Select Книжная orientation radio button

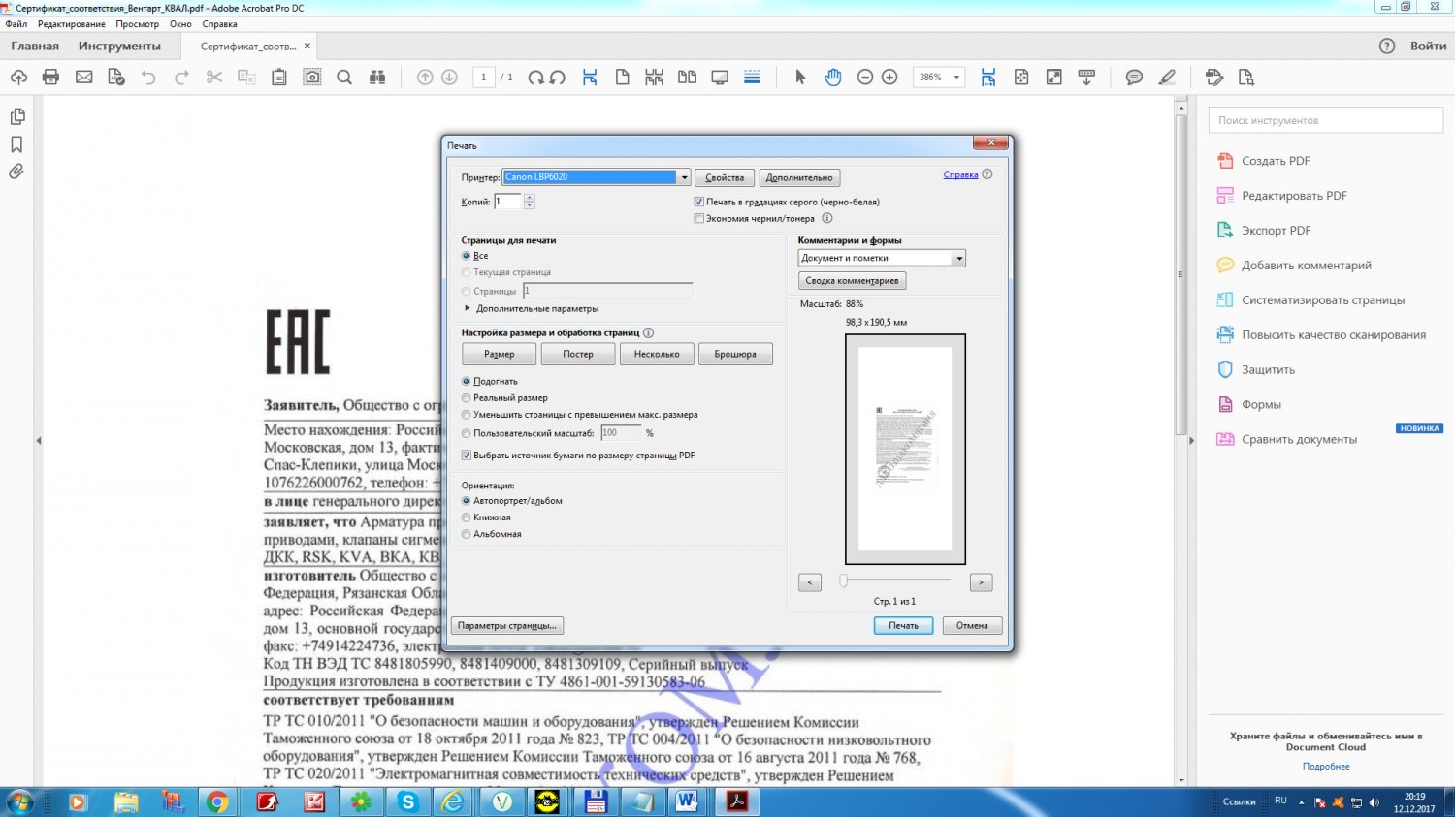tap(467, 518)
